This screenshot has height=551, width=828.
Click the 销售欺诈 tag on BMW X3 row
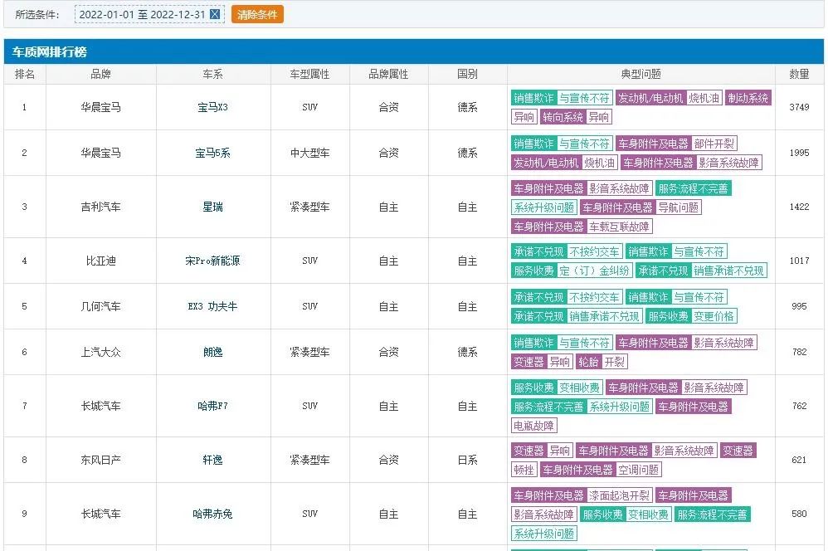click(535, 98)
